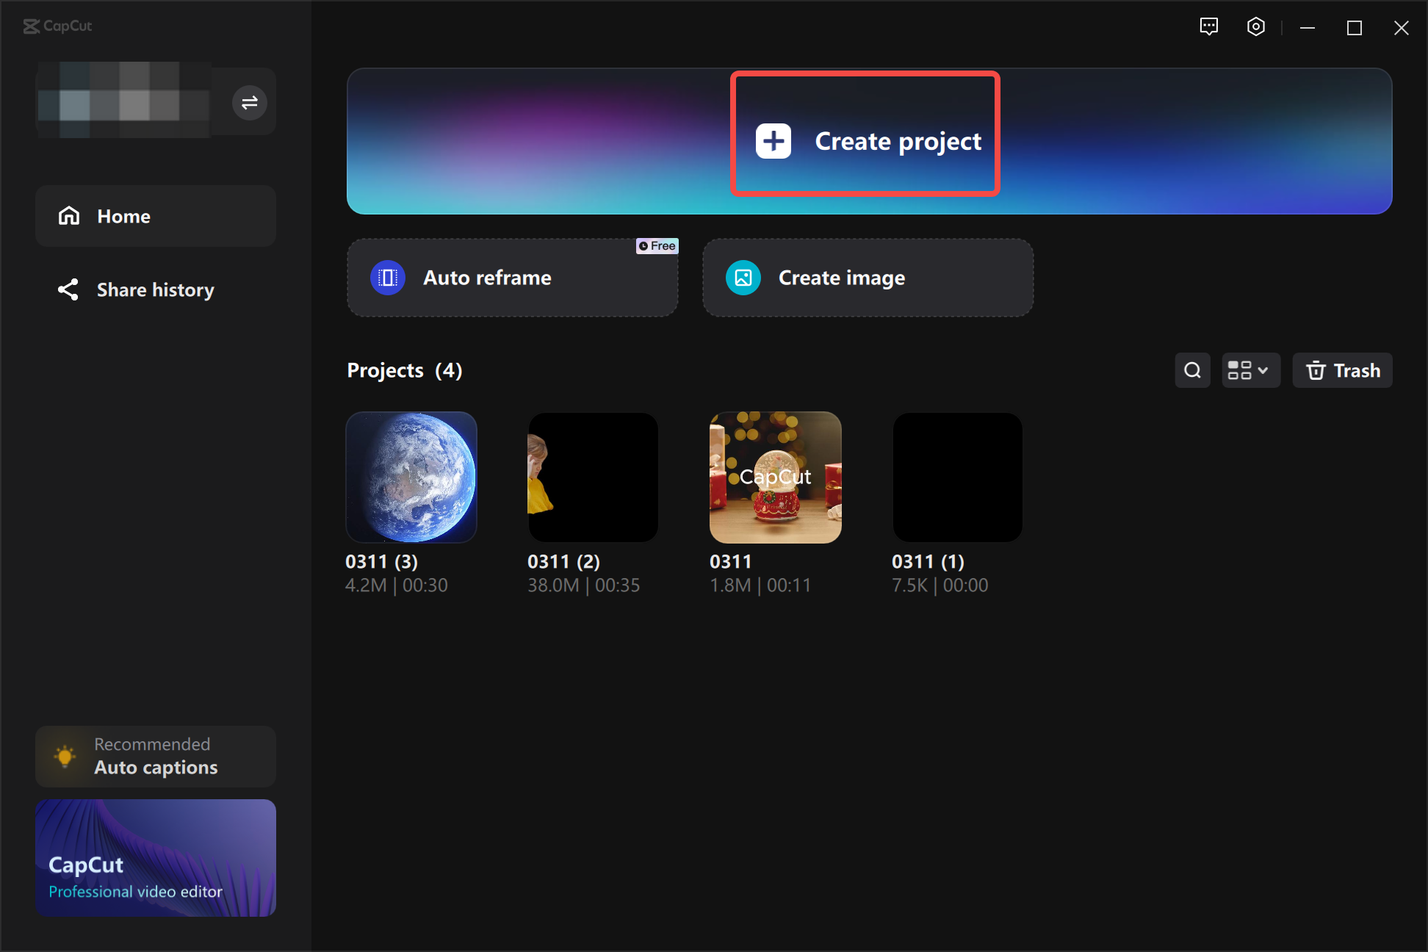This screenshot has width=1428, height=952.
Task: Open the search icon in Projects section
Action: pos(1192,370)
